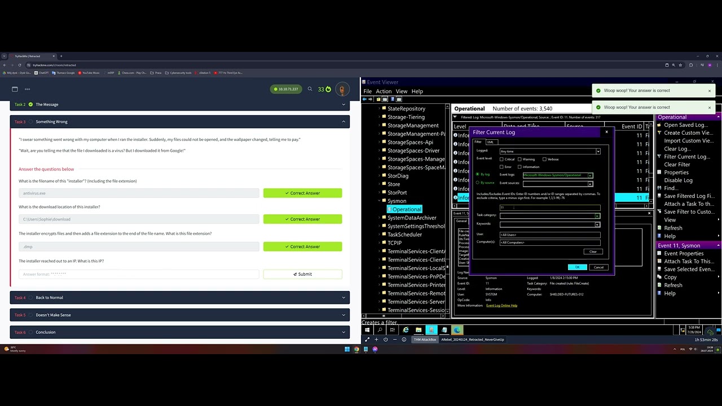Open the Logged time dropdown
Image resolution: width=722 pixels, height=406 pixels.
(x=598, y=151)
